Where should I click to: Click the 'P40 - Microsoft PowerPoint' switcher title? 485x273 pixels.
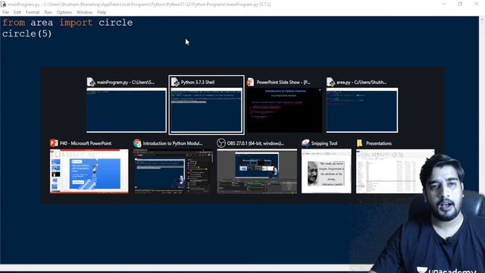tap(86, 143)
